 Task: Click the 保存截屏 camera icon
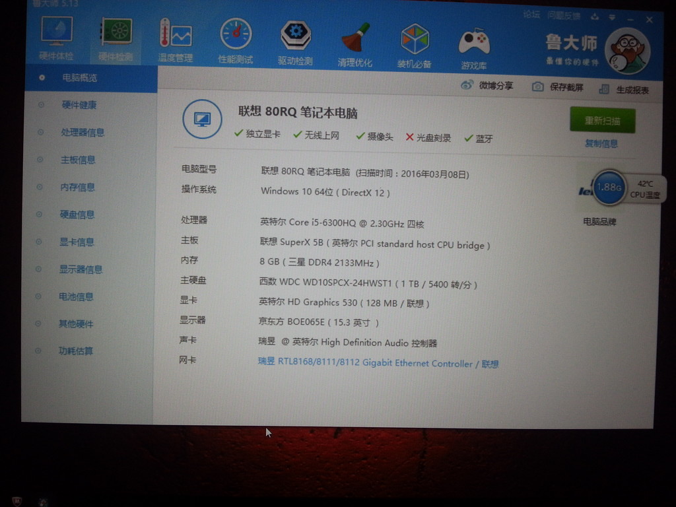[537, 86]
